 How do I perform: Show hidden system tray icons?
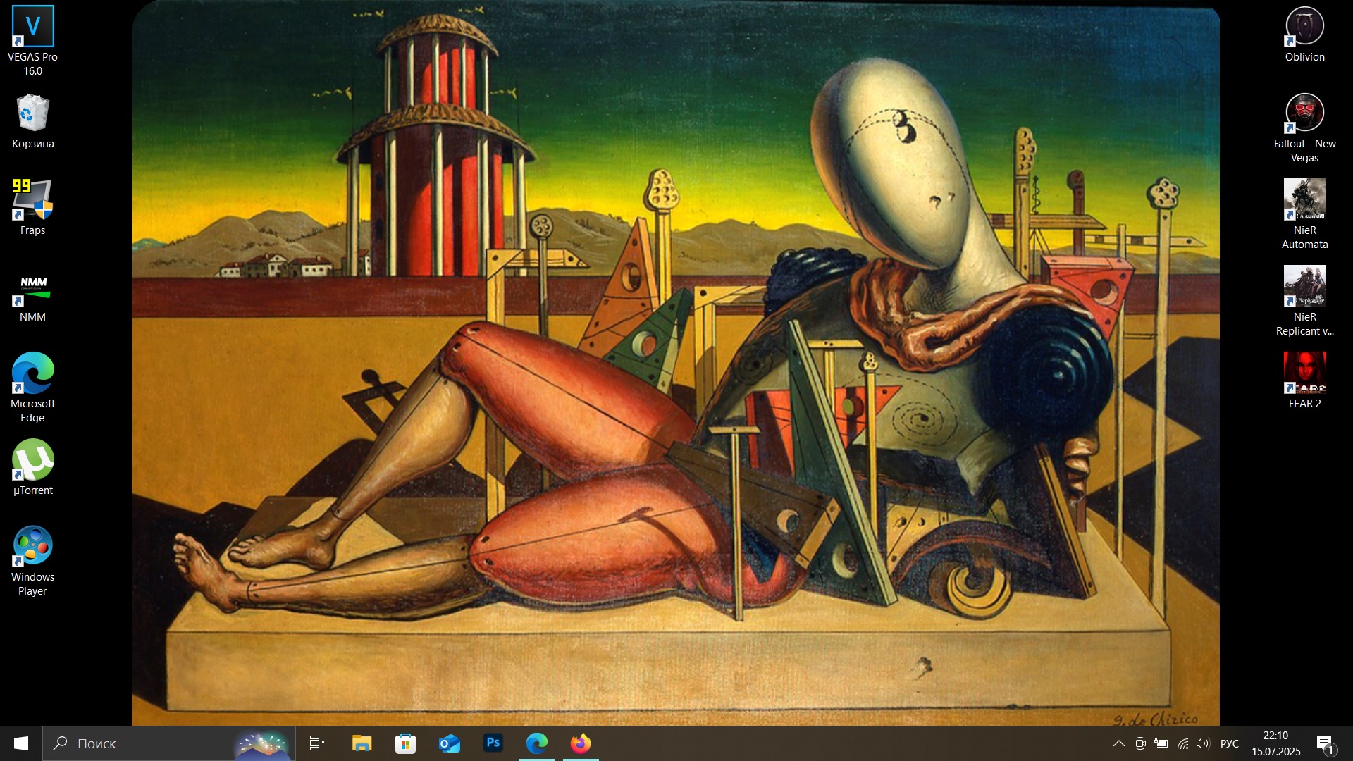[1118, 743]
